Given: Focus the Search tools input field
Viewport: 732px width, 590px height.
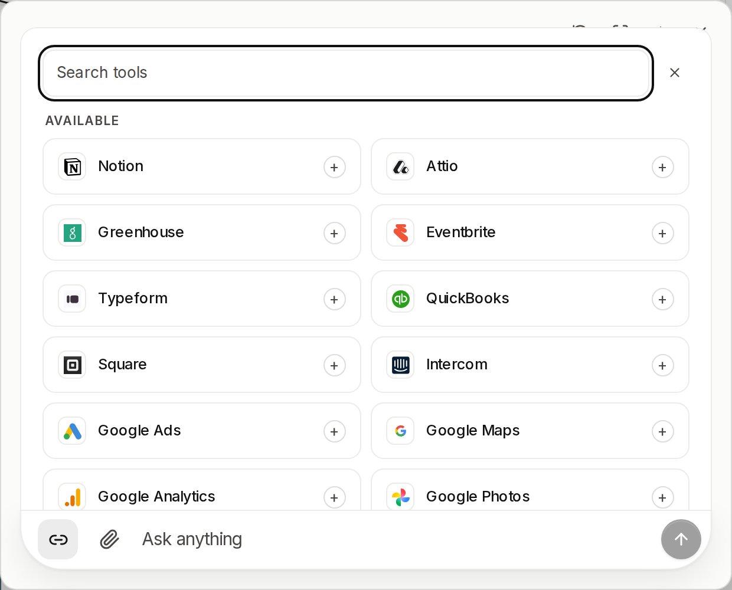Looking at the screenshot, I should pos(346,73).
